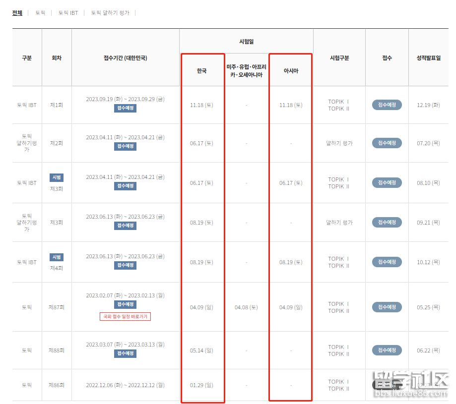This screenshot has width=456, height=404.
Task: Click the 시범 badge above 제4회
Action: pos(57,257)
